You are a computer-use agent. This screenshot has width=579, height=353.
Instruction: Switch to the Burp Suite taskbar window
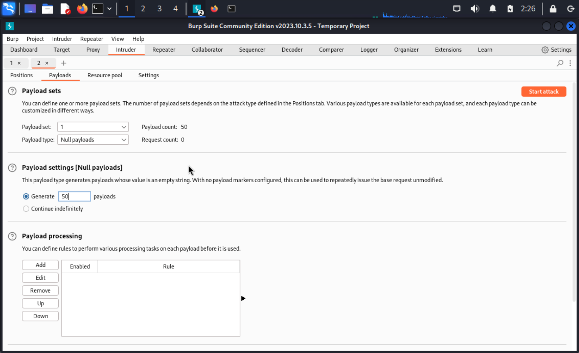(197, 9)
